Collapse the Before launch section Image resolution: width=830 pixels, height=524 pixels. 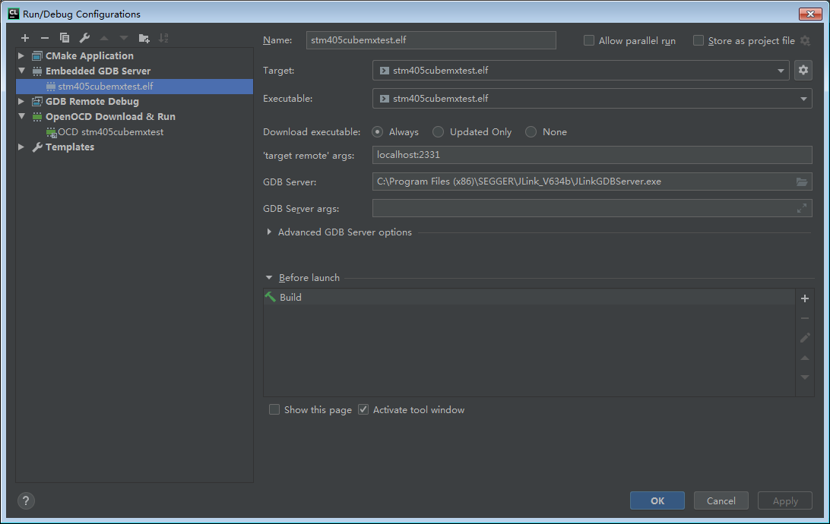269,277
